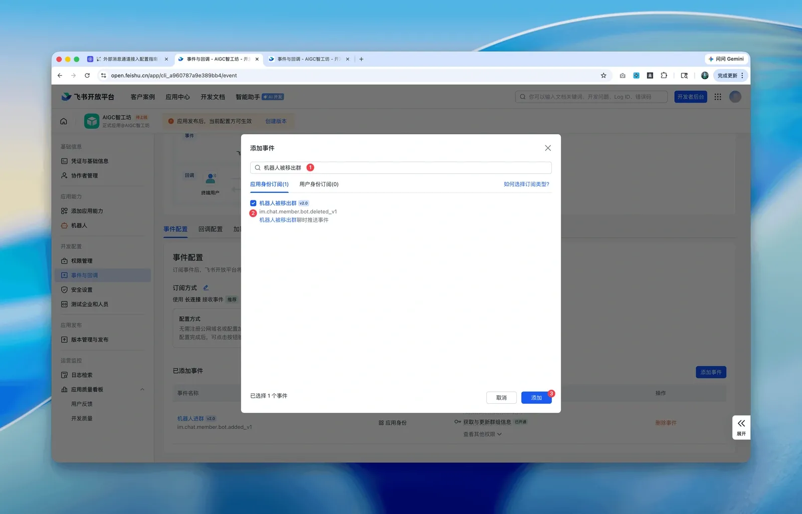Image resolution: width=802 pixels, height=514 pixels.
Task: Click the 安全设置 shield icon
Action: point(64,290)
